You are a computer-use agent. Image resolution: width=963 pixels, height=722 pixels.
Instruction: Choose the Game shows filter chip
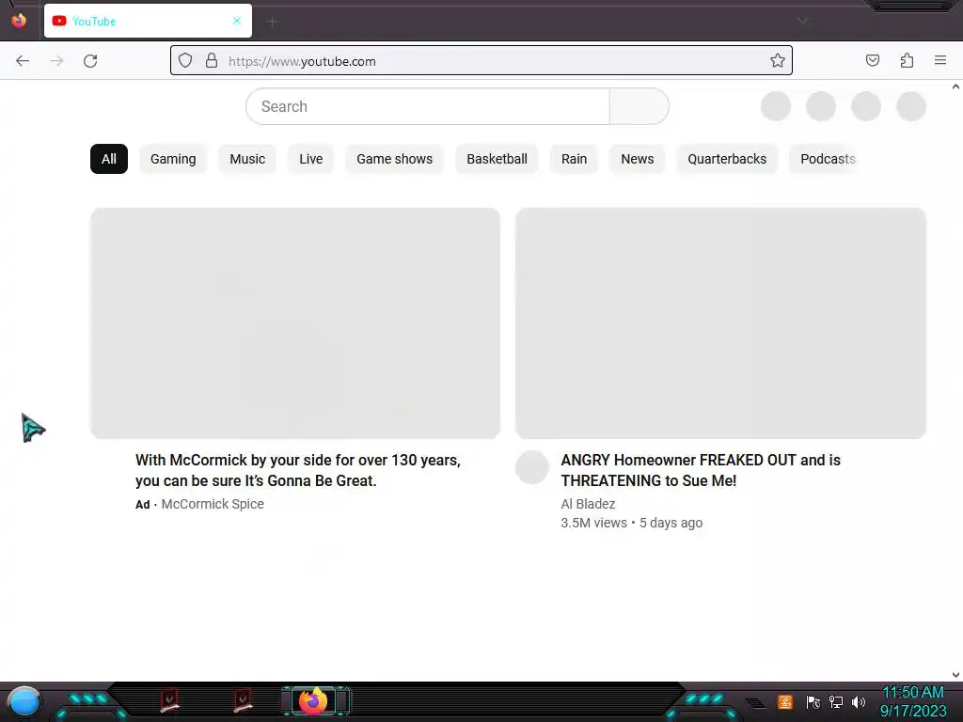(x=394, y=159)
